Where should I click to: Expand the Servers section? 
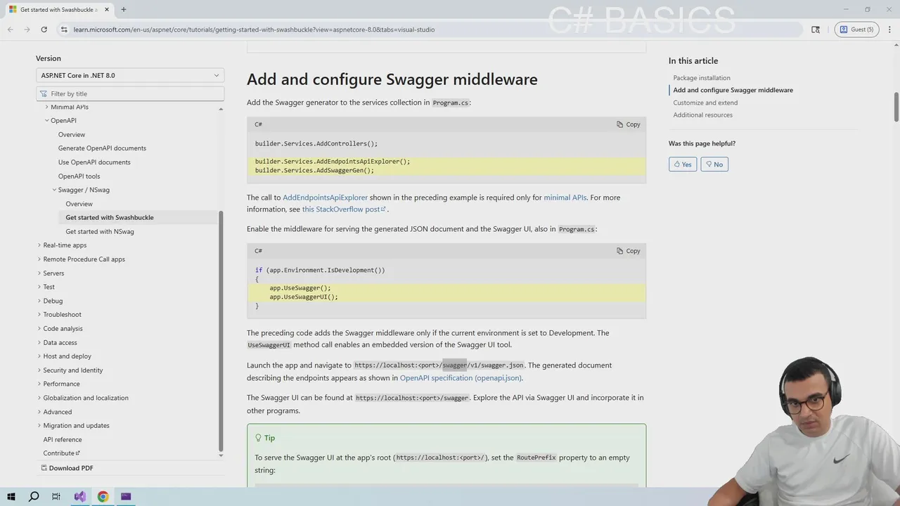pyautogui.click(x=39, y=273)
